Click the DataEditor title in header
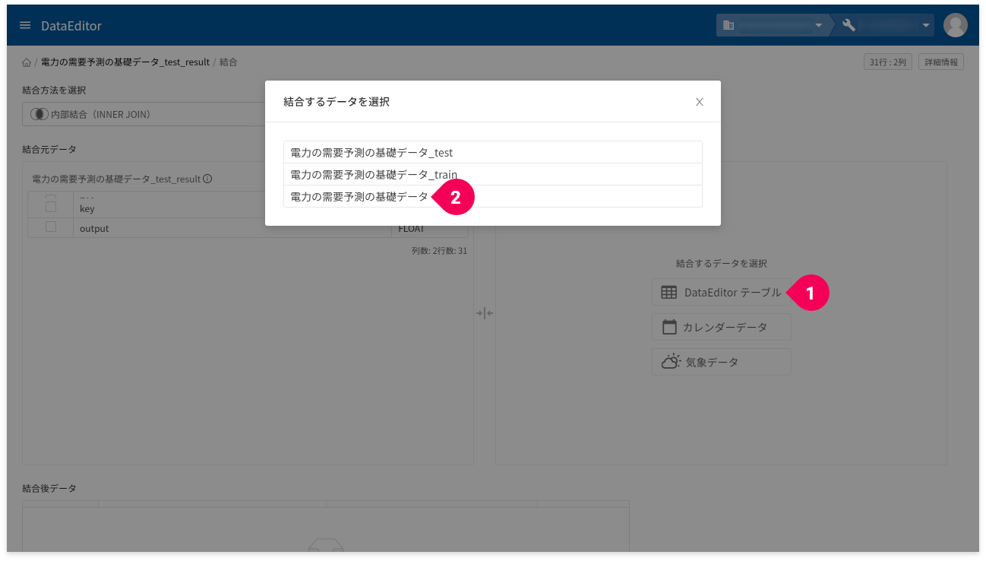 pyautogui.click(x=71, y=26)
